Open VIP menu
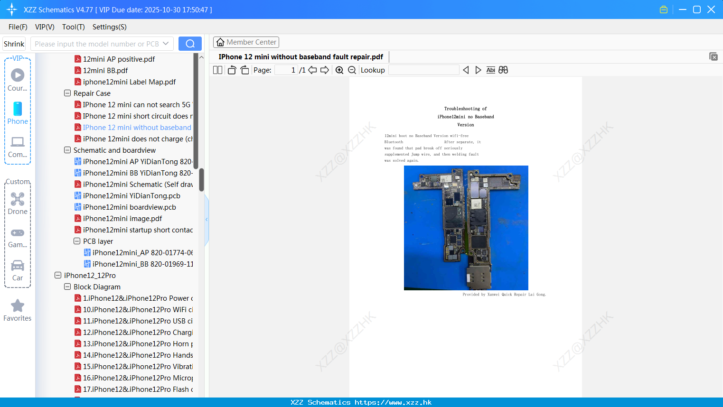This screenshot has width=723, height=407. click(x=45, y=27)
